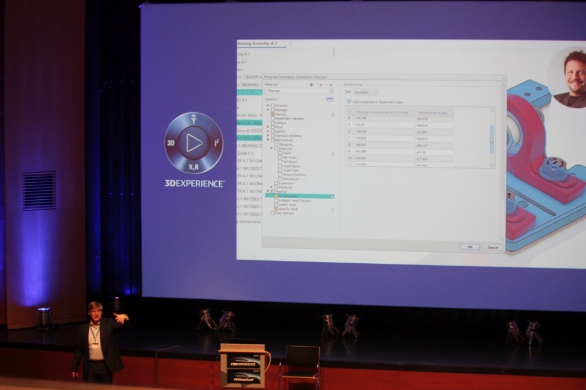Select the highlighted Conductivity option row

pos(300,196)
